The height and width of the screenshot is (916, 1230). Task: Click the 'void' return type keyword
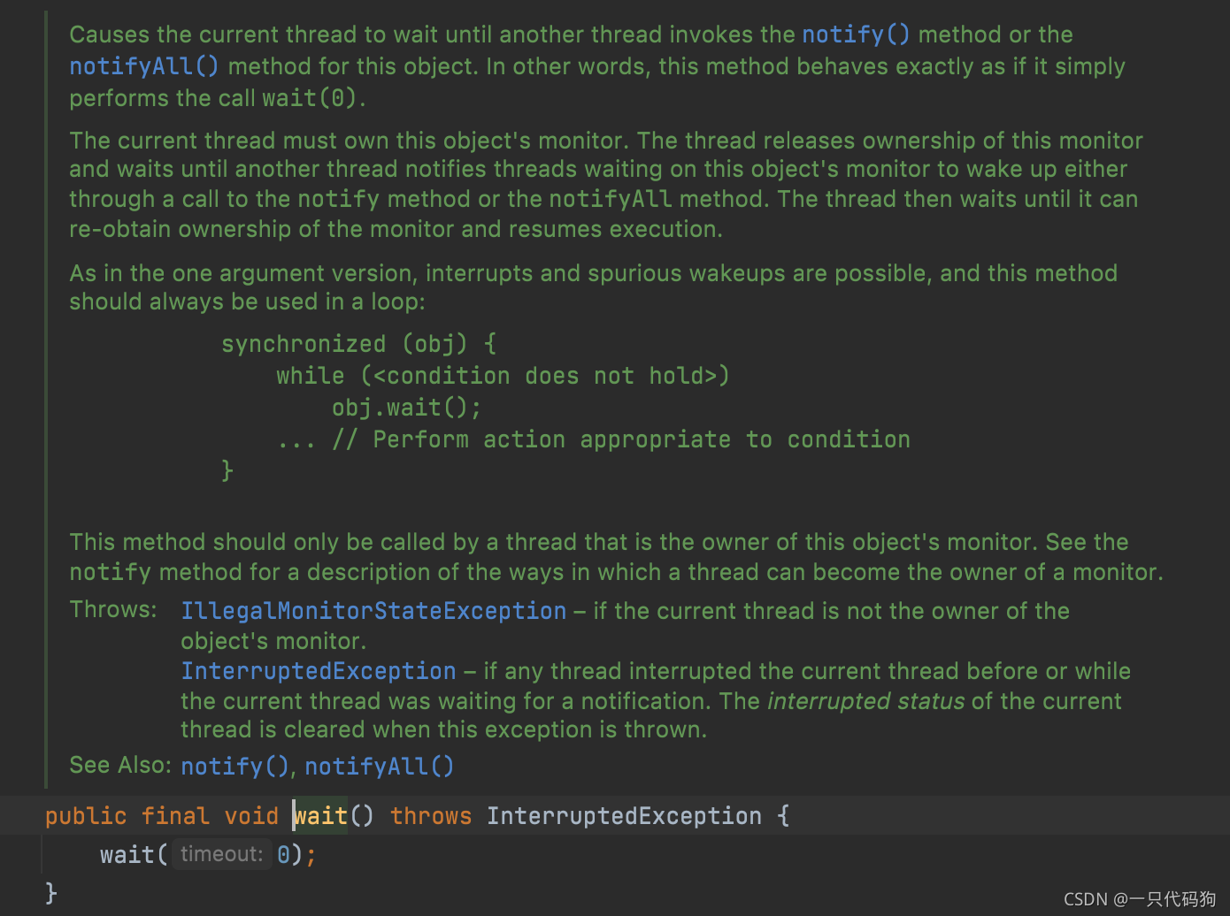251,815
